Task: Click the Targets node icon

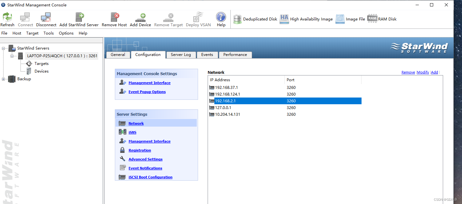Action: pyautogui.click(x=29, y=64)
